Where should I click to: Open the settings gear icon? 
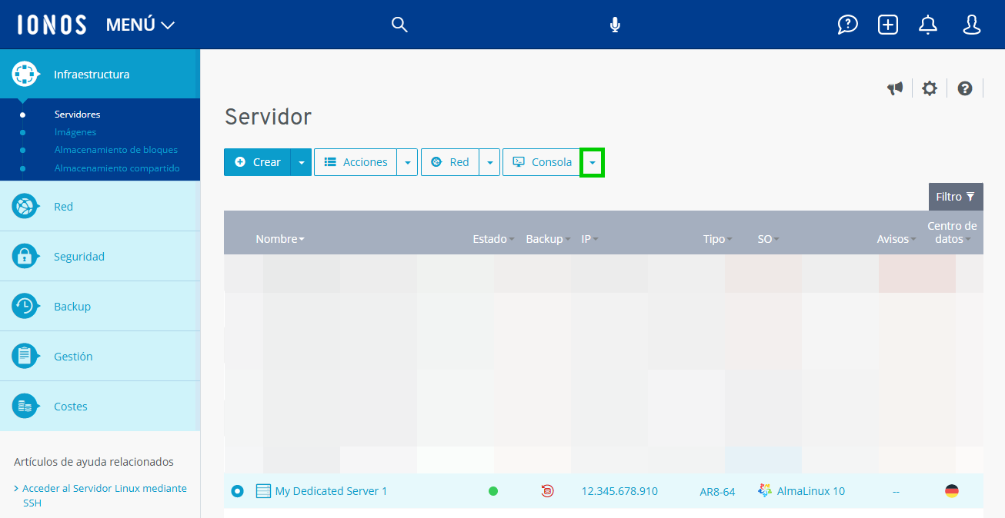tap(930, 88)
